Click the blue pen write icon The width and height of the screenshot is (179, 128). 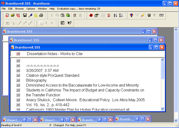[x=30, y=15]
